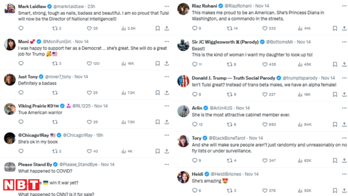Open Mark Laidlaw's profile avatar
The height and width of the screenshot is (196, 348).
(x=10, y=9)
